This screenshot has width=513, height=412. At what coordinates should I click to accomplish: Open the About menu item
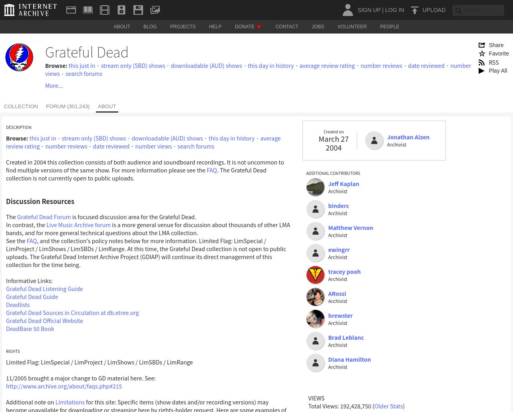tap(122, 27)
